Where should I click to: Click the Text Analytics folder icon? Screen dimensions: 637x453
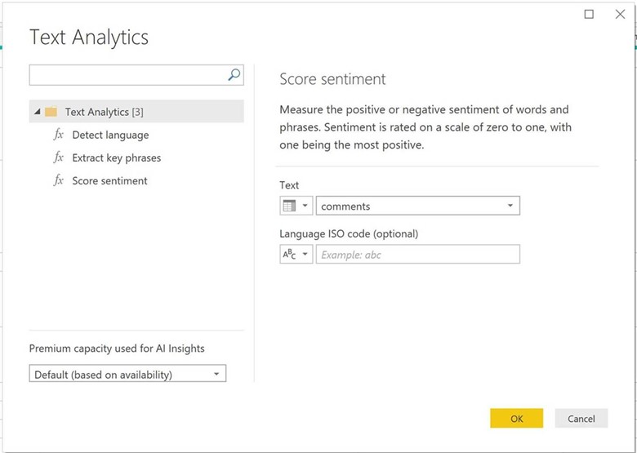coord(51,112)
